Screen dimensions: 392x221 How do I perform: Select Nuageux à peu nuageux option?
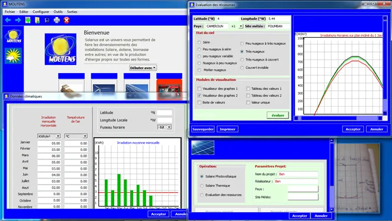[200, 63]
